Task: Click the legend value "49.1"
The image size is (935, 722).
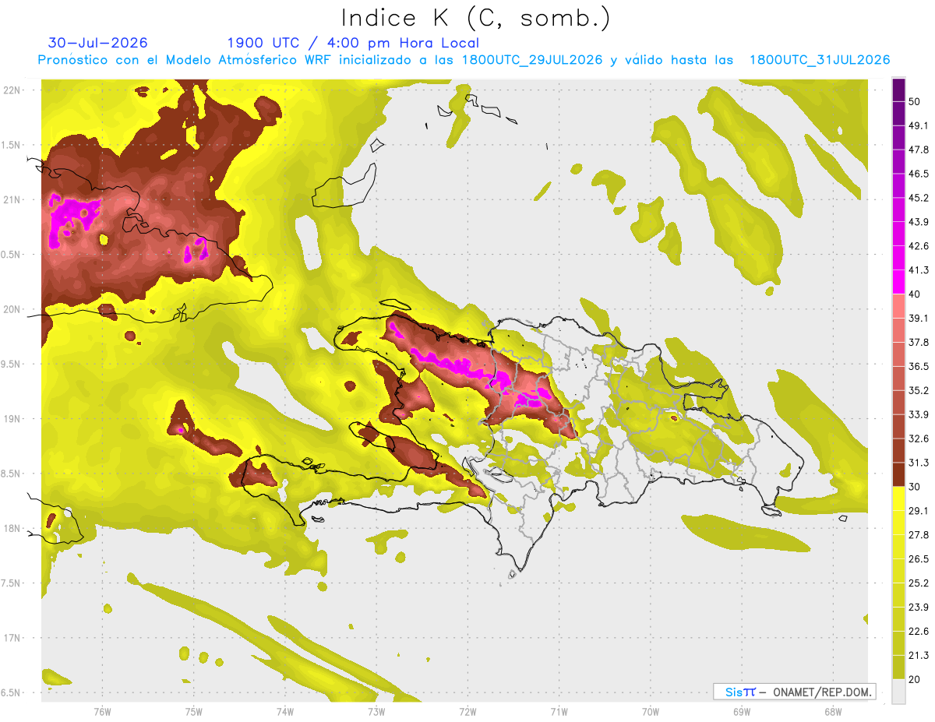Action: coord(919,125)
